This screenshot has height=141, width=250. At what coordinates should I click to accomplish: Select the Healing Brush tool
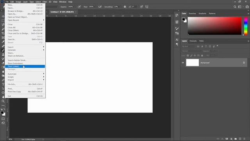pyautogui.click(x=3, y=46)
